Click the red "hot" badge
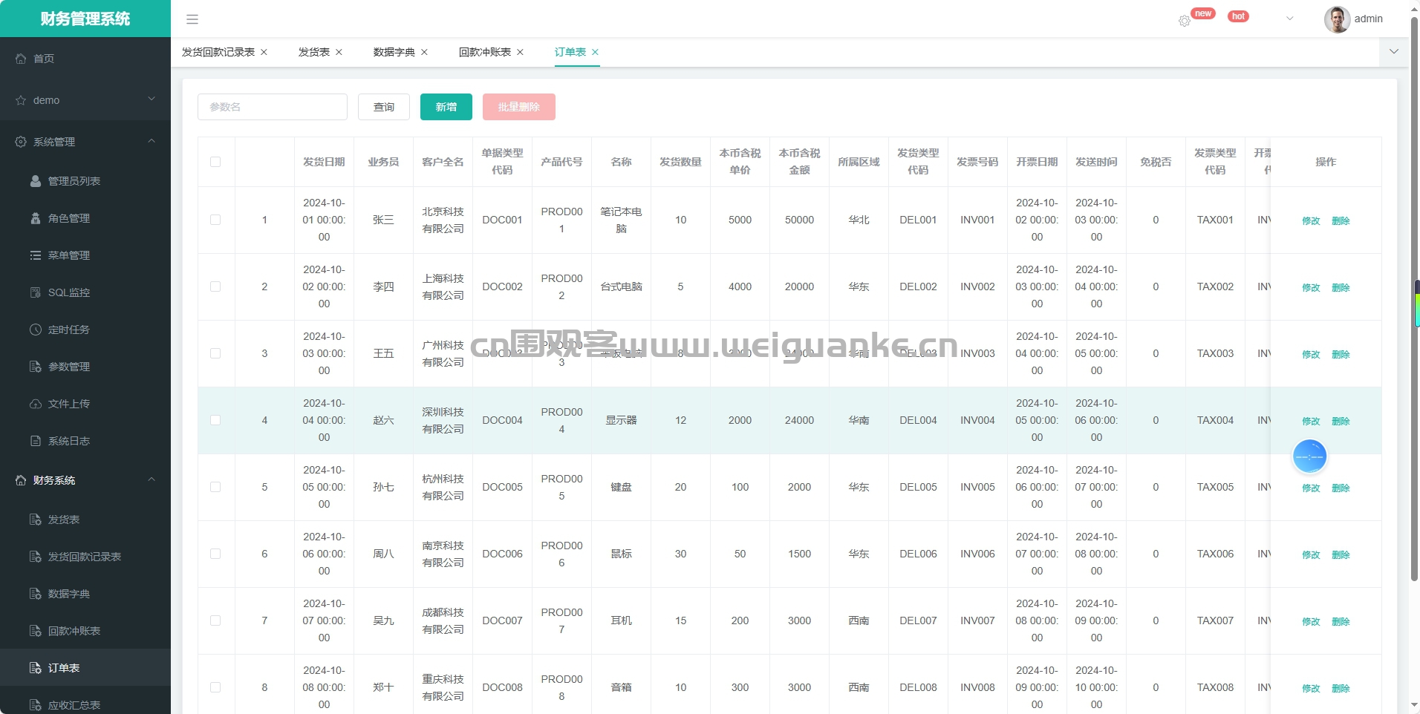The height and width of the screenshot is (714, 1420). click(x=1238, y=16)
